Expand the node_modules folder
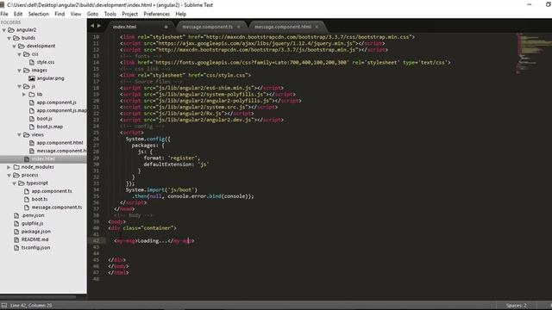552x310 pixels. [9, 167]
